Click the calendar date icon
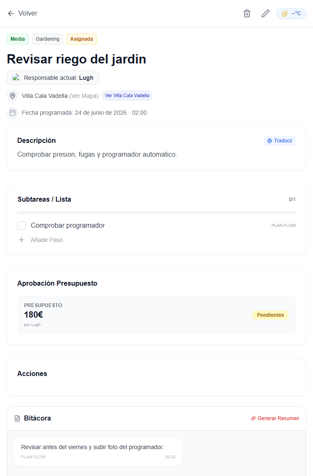Screen dimensions: 313x476 [13, 113]
